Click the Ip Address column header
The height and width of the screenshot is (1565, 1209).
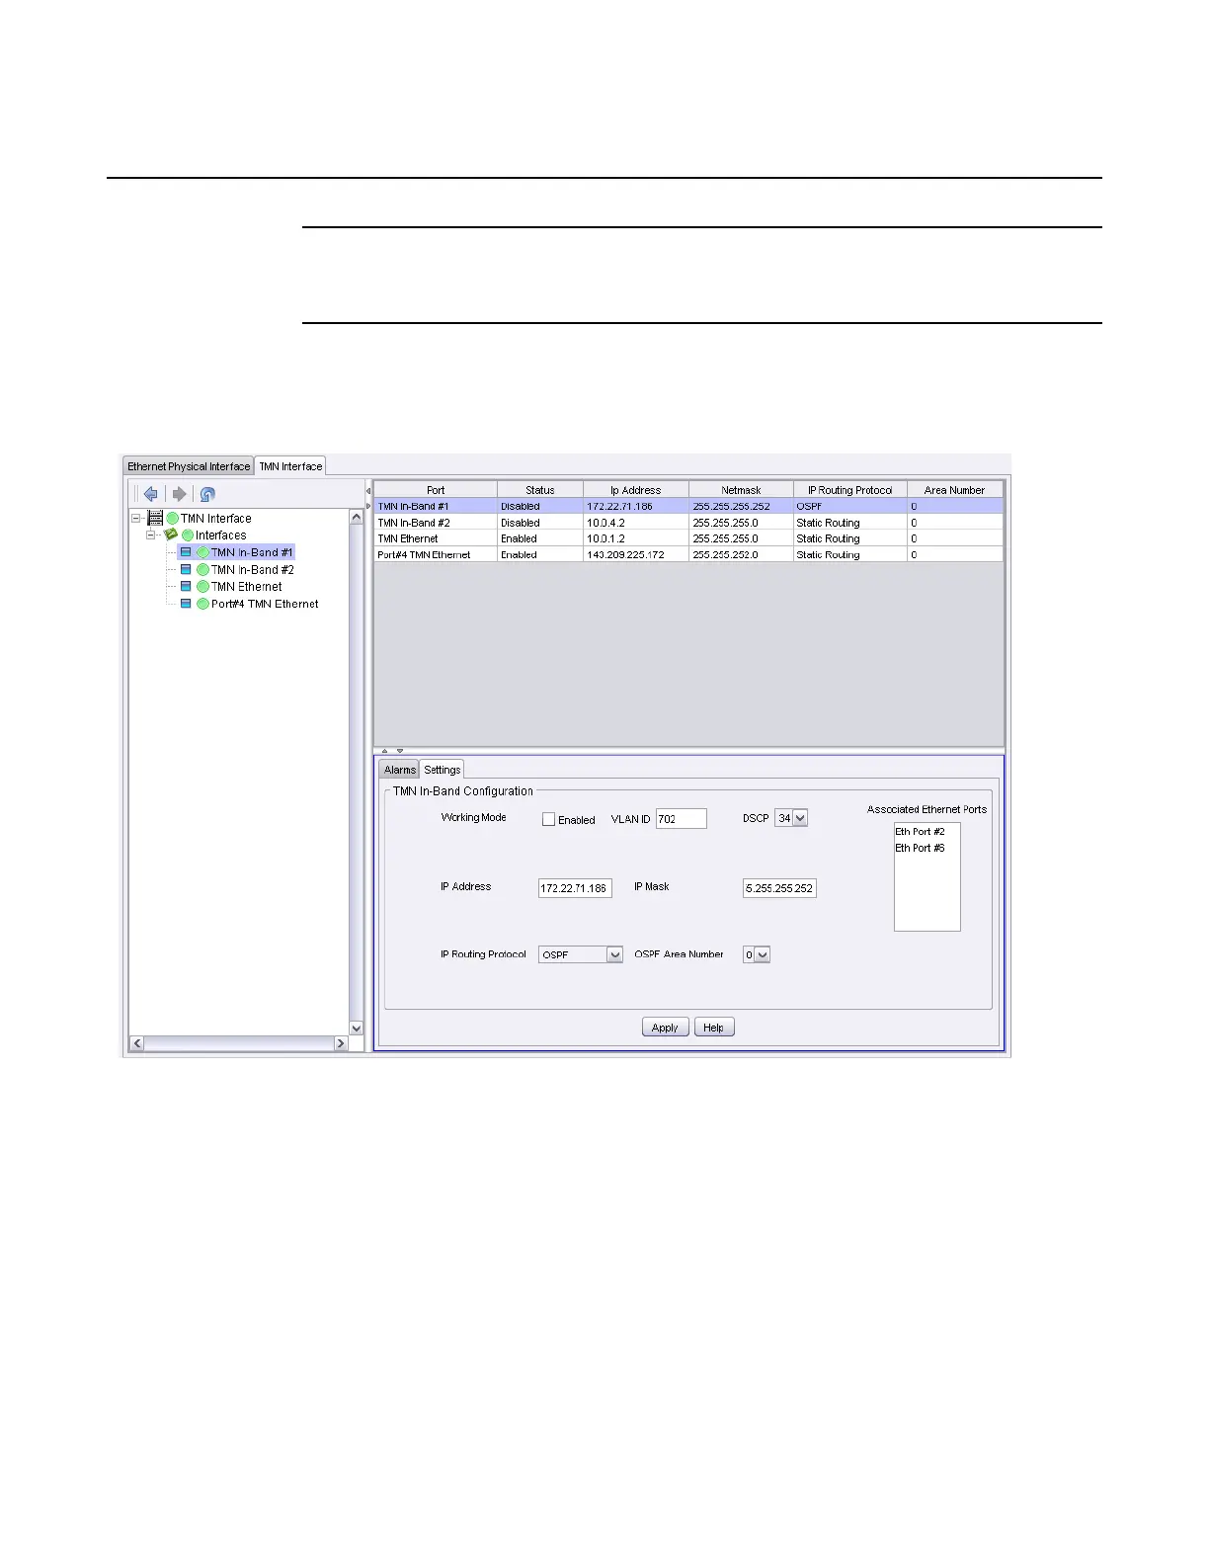tap(636, 490)
